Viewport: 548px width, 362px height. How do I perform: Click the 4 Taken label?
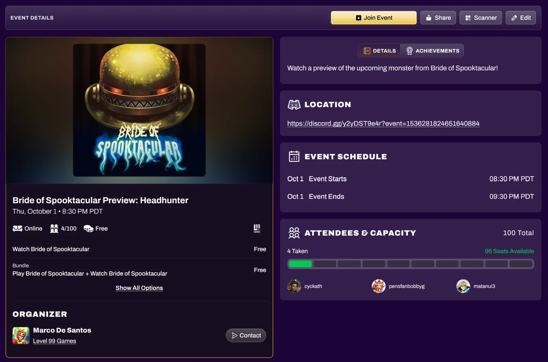pyautogui.click(x=297, y=251)
